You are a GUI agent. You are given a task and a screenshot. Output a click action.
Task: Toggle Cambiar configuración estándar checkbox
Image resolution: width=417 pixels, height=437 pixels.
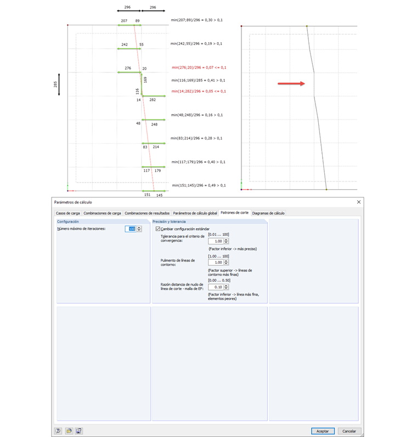pos(158,229)
